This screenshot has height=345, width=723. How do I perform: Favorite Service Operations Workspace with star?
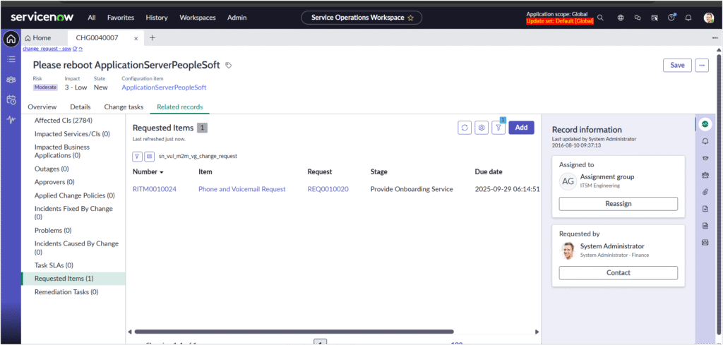click(x=410, y=18)
